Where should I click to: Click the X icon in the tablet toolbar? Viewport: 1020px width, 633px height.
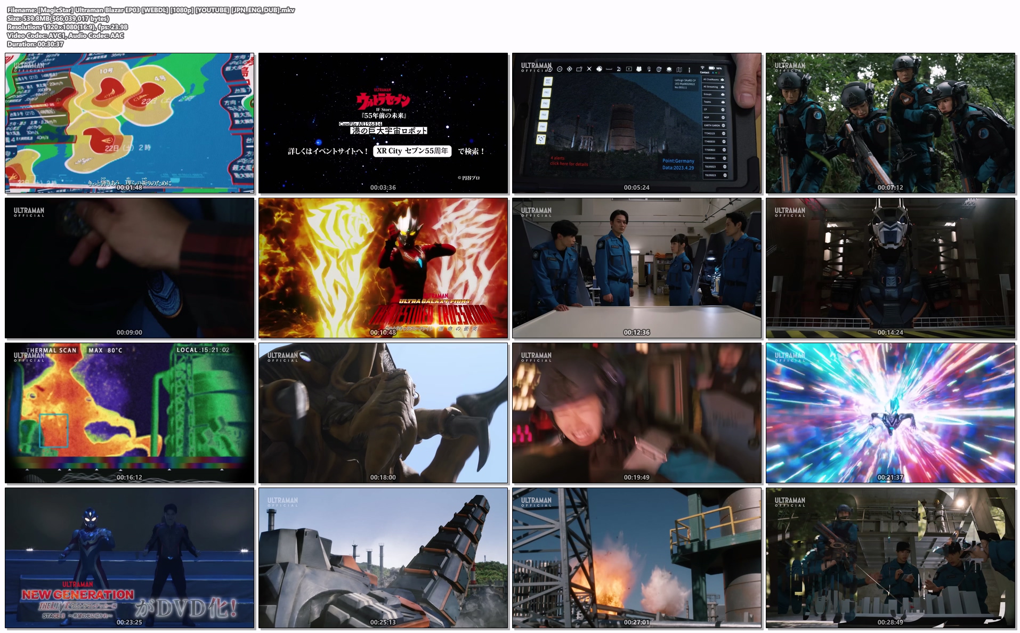tap(589, 69)
